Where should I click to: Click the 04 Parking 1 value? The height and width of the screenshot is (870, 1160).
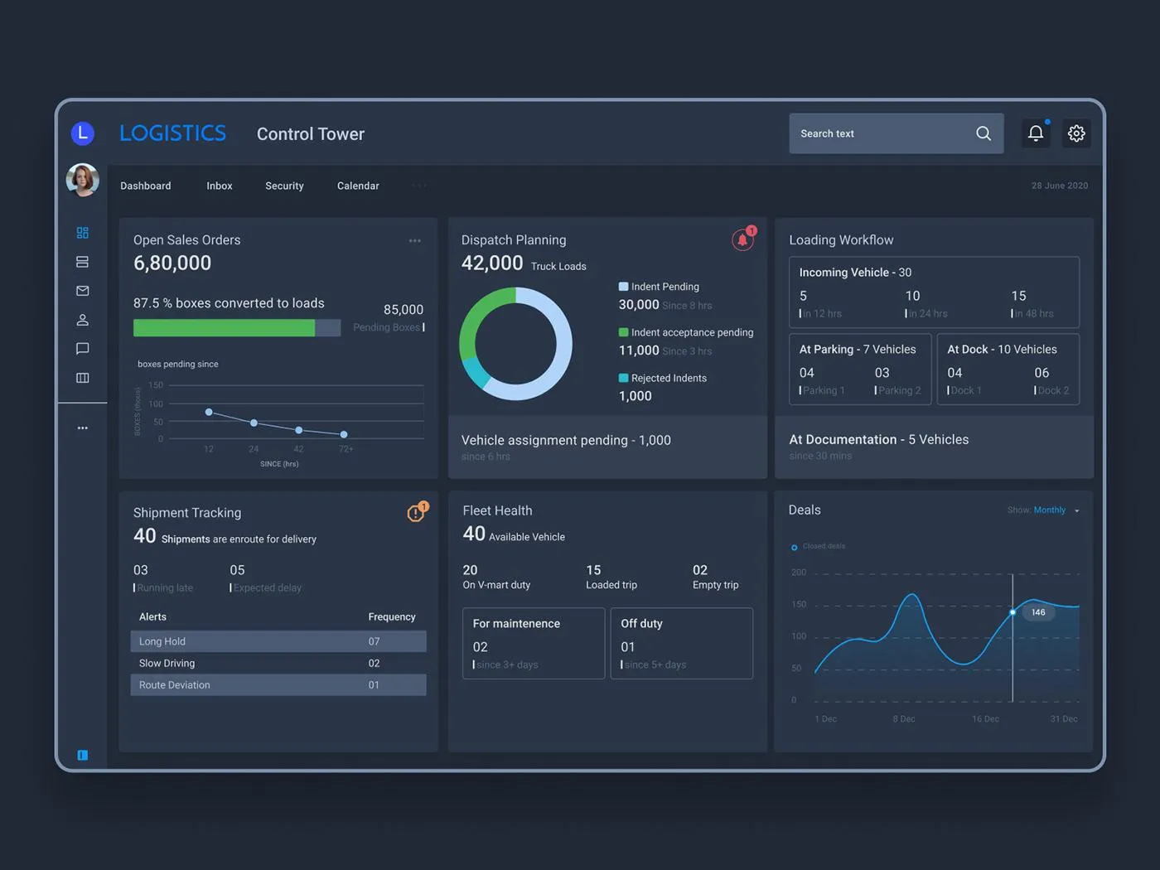coord(806,373)
